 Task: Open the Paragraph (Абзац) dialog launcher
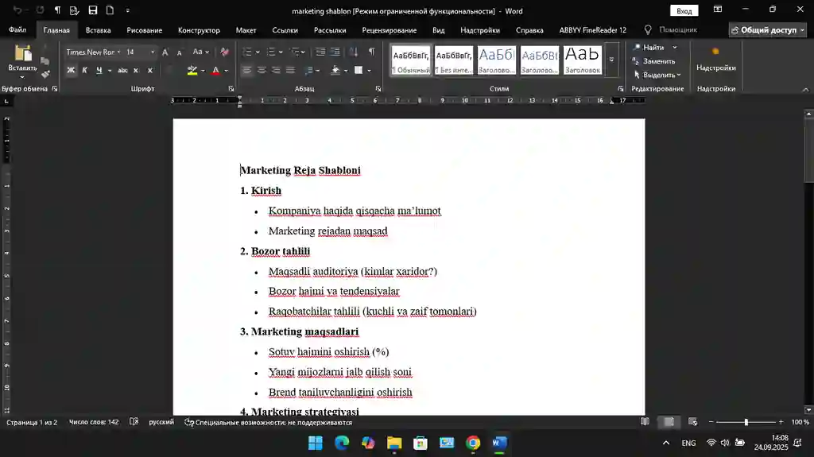tap(378, 89)
